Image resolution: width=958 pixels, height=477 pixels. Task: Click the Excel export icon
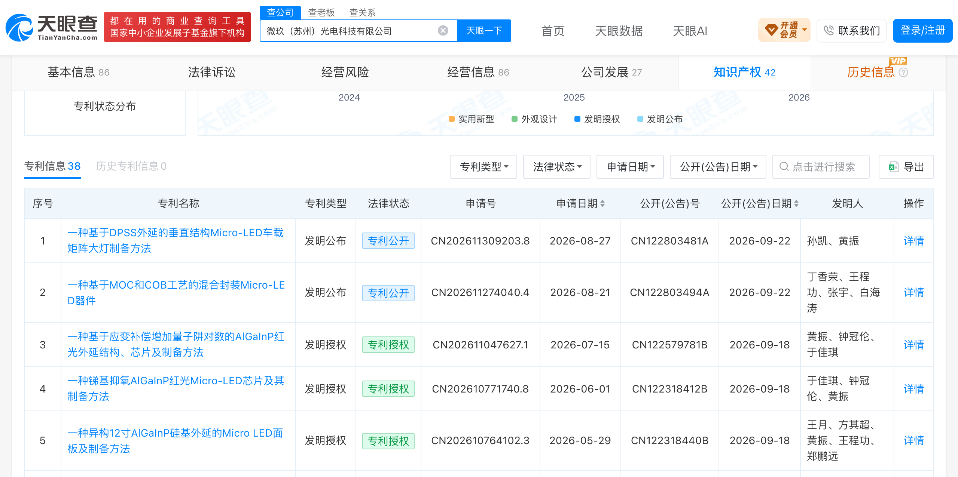894,167
